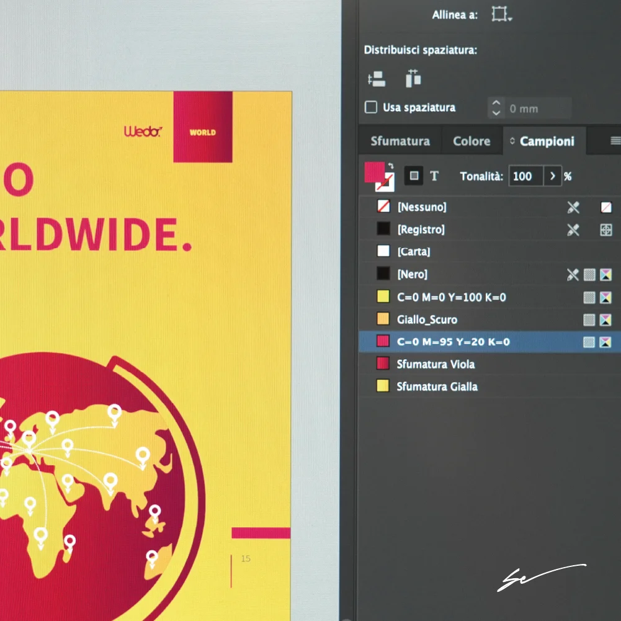Select the [Nessuno] swatch
Image resolution: width=621 pixels, height=621 pixels.
pos(489,207)
